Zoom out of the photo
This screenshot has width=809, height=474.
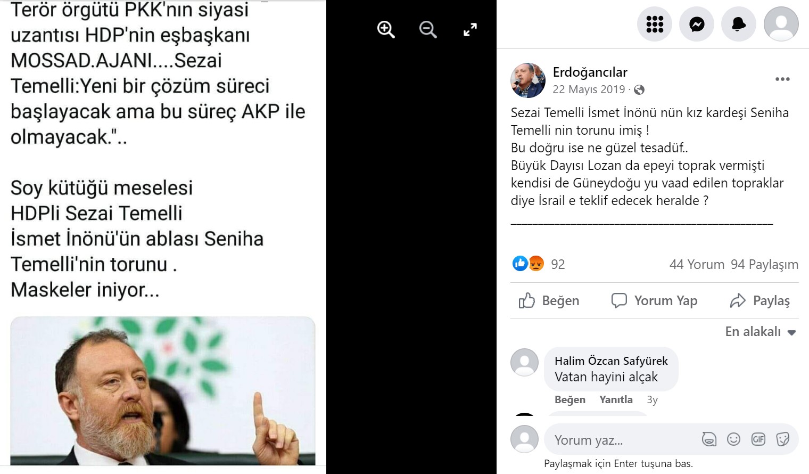point(428,30)
